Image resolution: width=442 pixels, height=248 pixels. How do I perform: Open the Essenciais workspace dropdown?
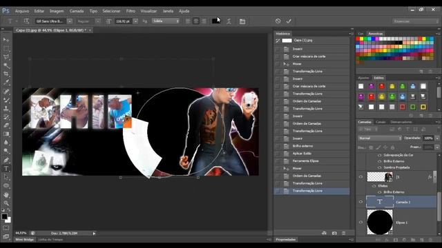coord(416,21)
